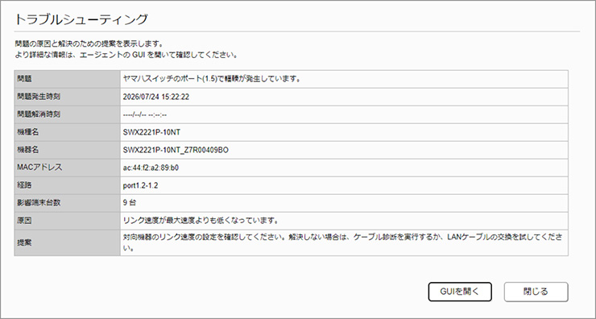596x319 pixels.
Task: Click the MACアドレス row header
Action: pyautogui.click(x=68, y=168)
